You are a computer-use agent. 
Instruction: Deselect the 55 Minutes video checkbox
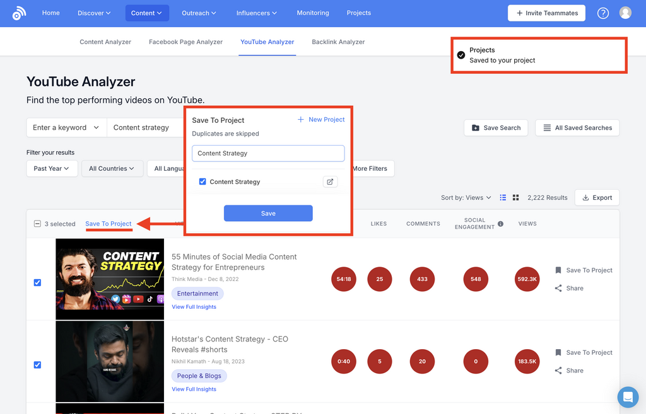tap(37, 282)
